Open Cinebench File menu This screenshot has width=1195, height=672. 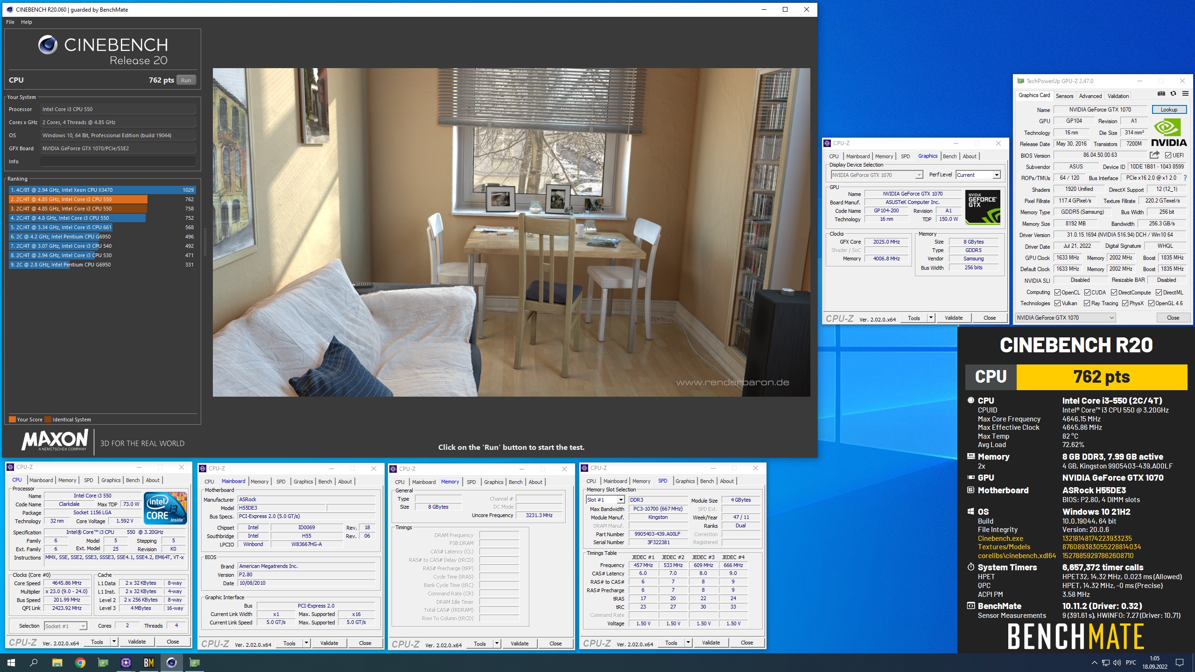[x=10, y=22]
